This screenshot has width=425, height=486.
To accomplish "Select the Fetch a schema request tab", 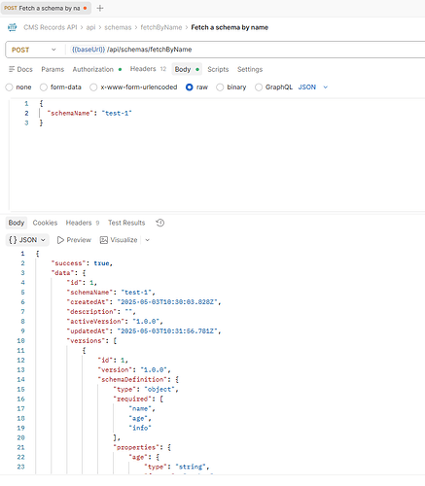I will (46, 9).
